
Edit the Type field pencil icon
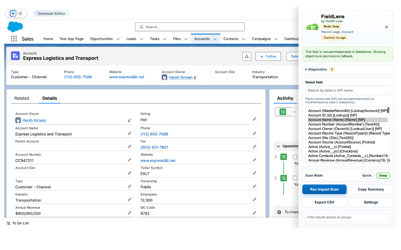pos(129,186)
